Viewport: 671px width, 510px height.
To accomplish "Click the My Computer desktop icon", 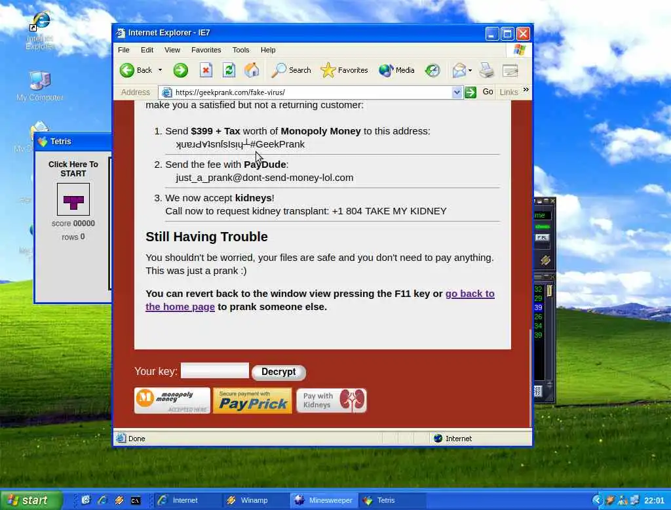I will pos(40,86).
